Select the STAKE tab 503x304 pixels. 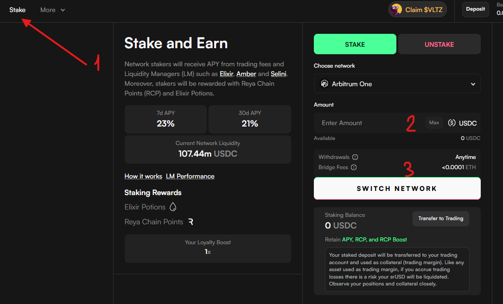coord(355,44)
